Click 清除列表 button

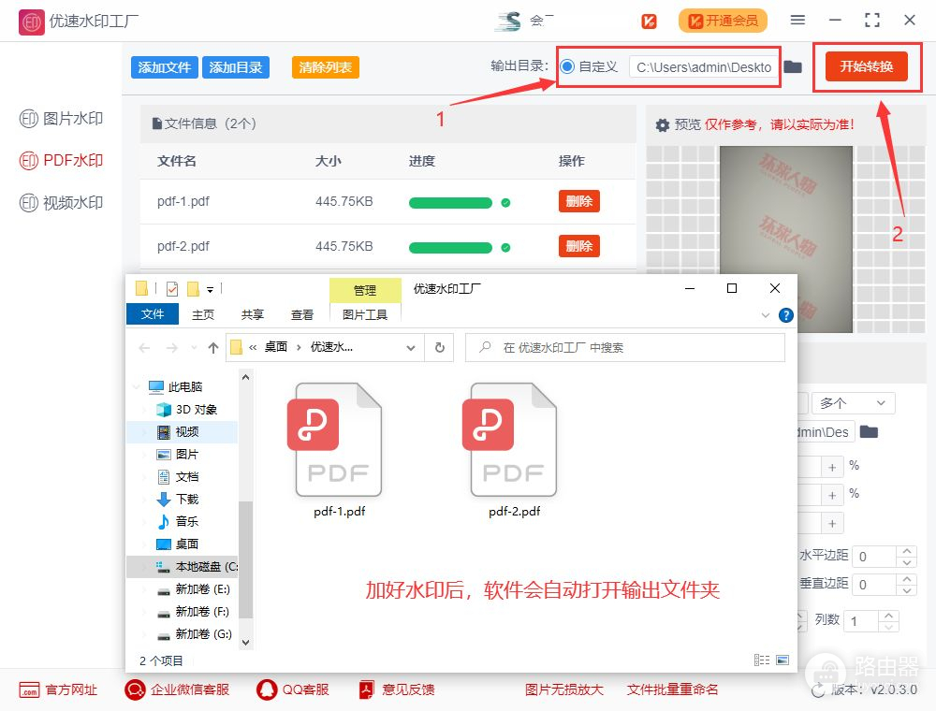point(326,67)
